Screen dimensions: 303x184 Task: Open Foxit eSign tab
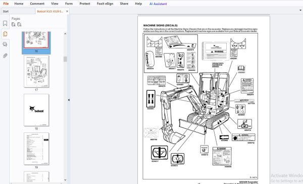click(105, 4)
